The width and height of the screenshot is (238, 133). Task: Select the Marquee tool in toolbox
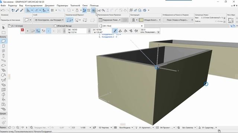3,33
